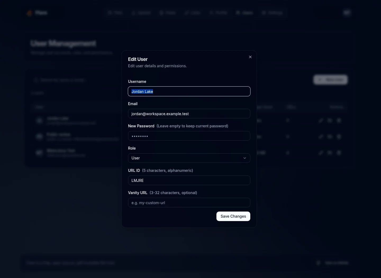Click the Vanity URL input field
The width and height of the screenshot is (381, 278).
[x=189, y=203]
